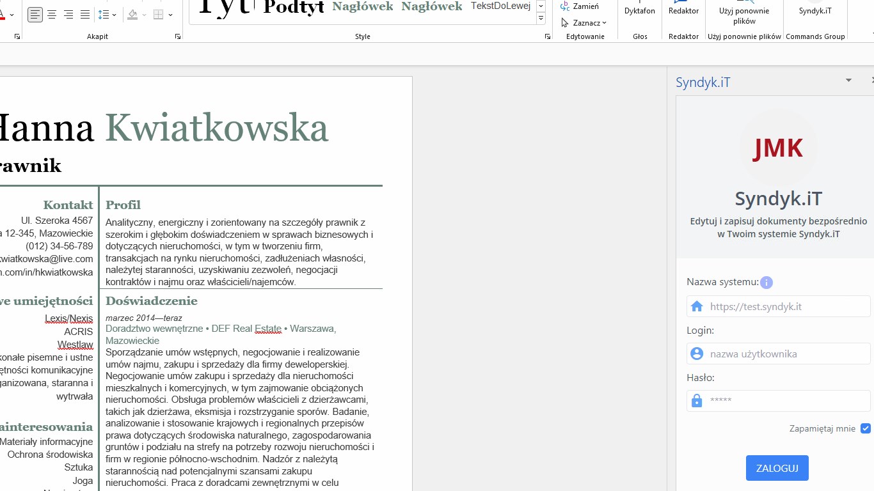Viewport: 874px width, 491px height.
Task: Click the Profil section heading
Action: click(x=123, y=205)
